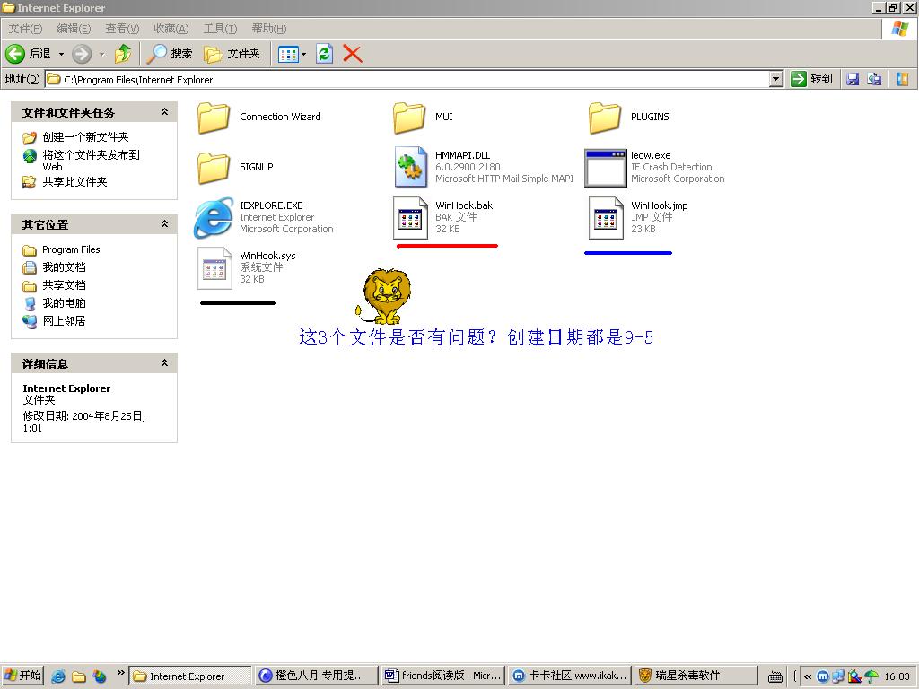The height and width of the screenshot is (689, 919).
Task: Open Shared Documents link in sidebar
Action: tap(64, 285)
